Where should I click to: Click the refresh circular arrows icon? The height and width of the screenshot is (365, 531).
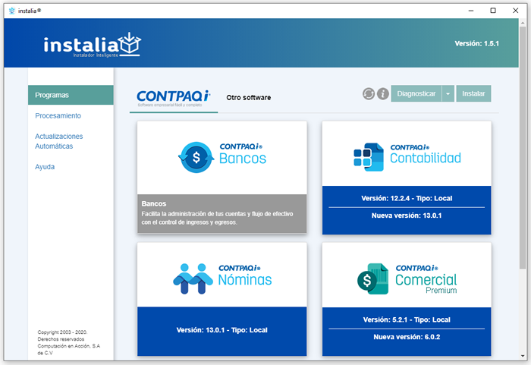pos(369,93)
